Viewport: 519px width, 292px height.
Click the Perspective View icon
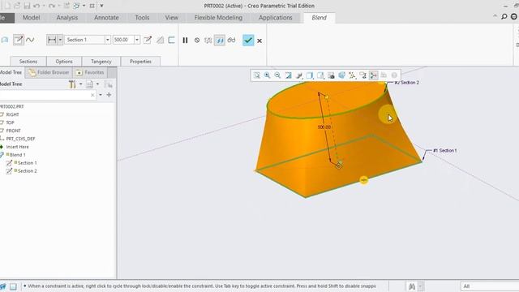tap(341, 75)
